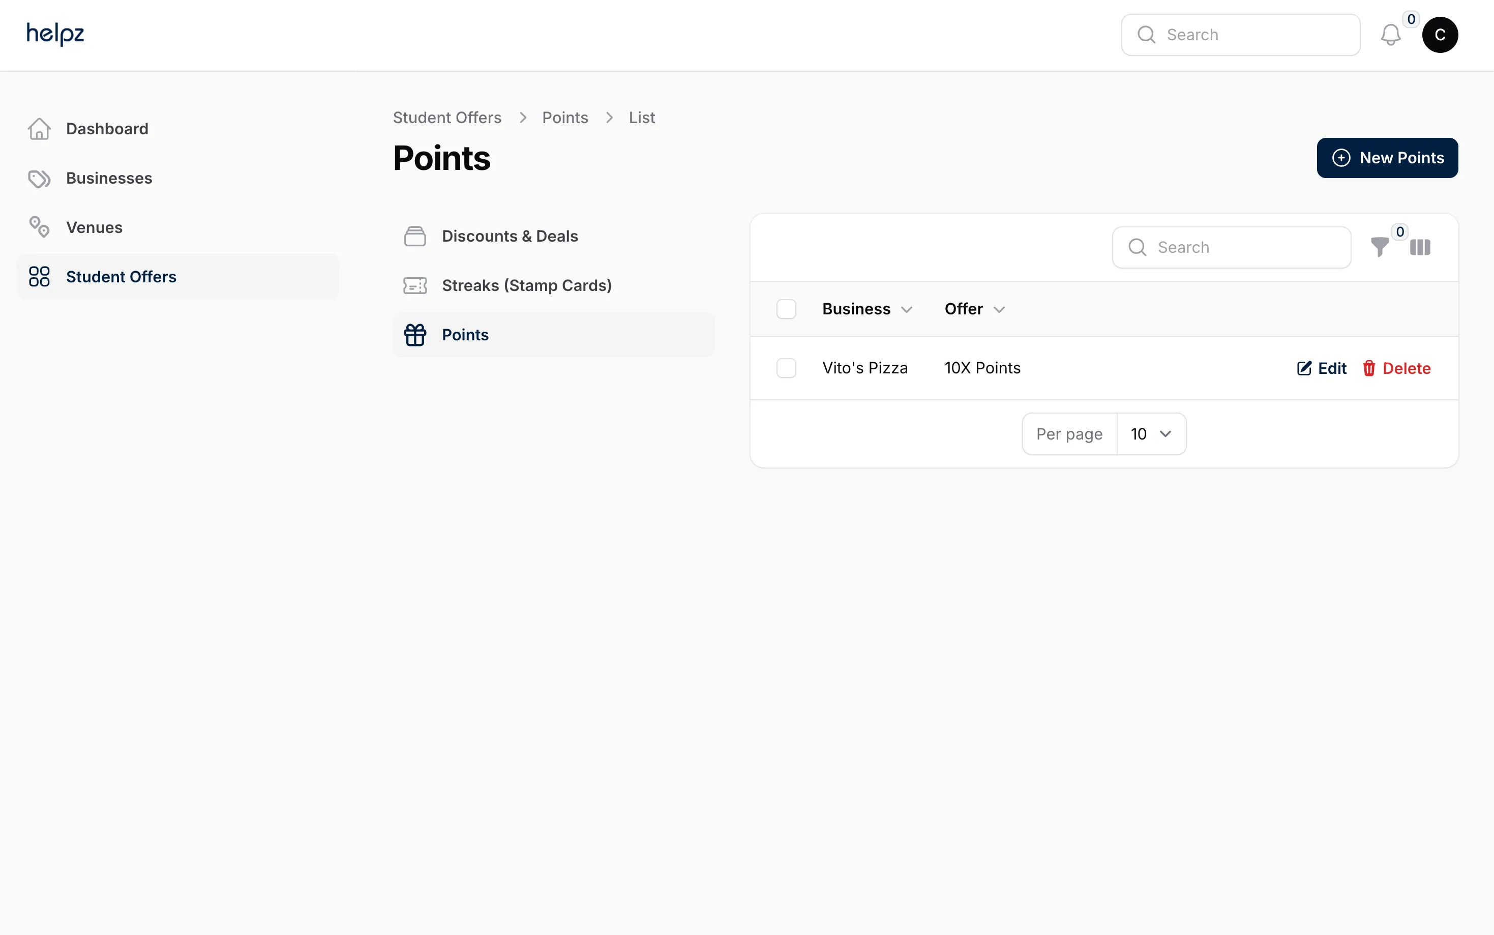
Task: Click the Venues map pin icon
Action: (x=40, y=227)
